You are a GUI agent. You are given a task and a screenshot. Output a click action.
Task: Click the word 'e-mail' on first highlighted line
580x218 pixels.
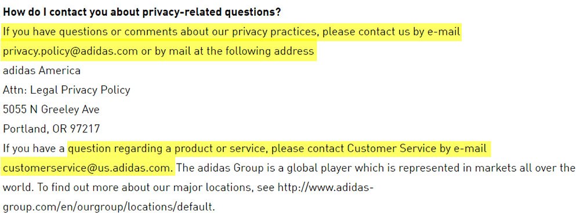pyautogui.click(x=444, y=32)
